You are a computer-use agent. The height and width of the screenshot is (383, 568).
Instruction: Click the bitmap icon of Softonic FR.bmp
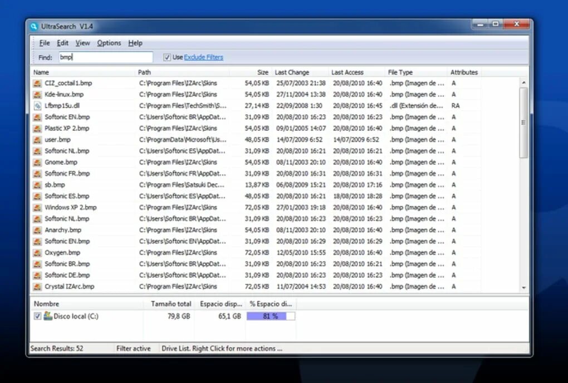coord(37,174)
